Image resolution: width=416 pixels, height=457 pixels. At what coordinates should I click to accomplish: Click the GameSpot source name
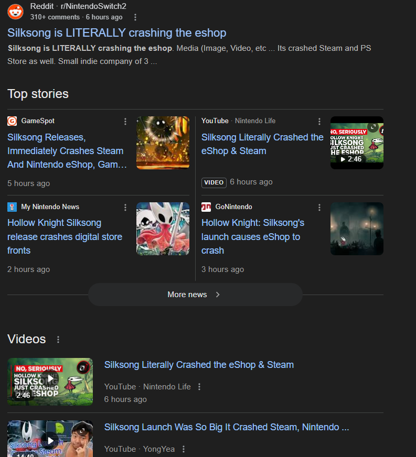pos(38,121)
